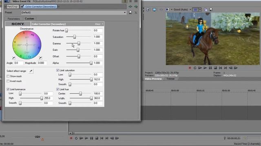Open the Project Video Properties icon in the preview toolbar
Viewport: 261px width, 146px height.
click(148, 10)
